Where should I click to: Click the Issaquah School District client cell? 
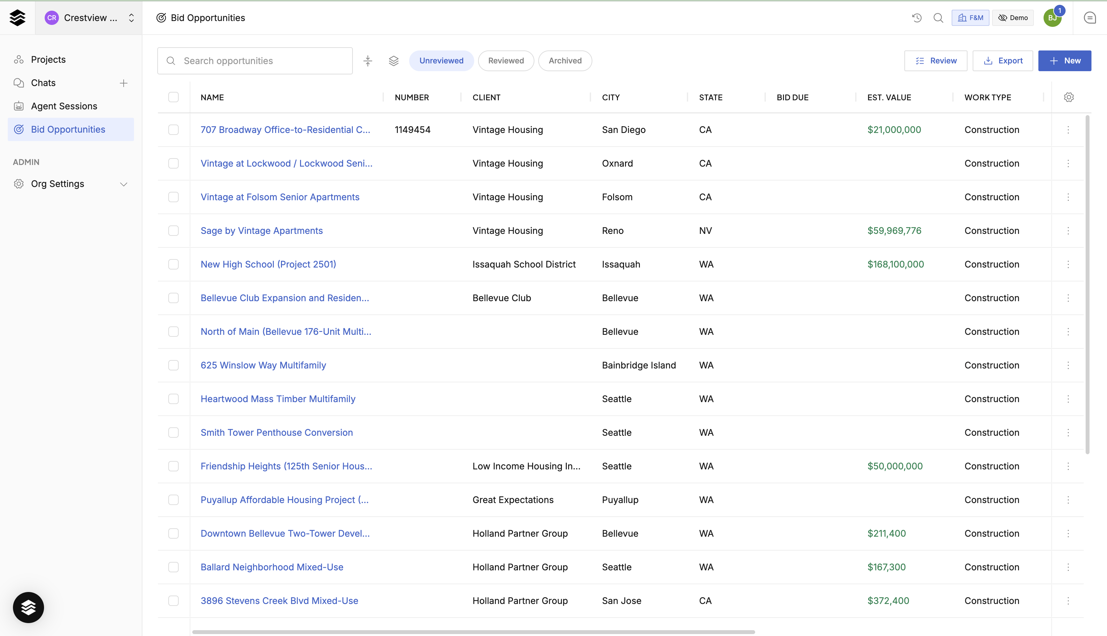point(524,264)
